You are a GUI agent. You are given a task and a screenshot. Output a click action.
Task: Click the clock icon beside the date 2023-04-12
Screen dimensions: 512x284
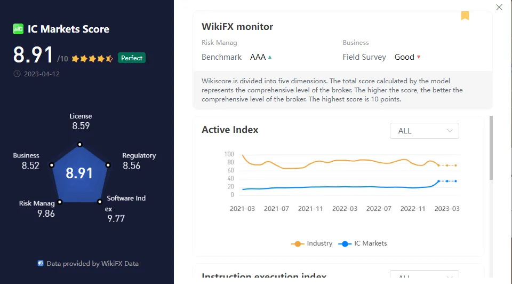(x=17, y=74)
